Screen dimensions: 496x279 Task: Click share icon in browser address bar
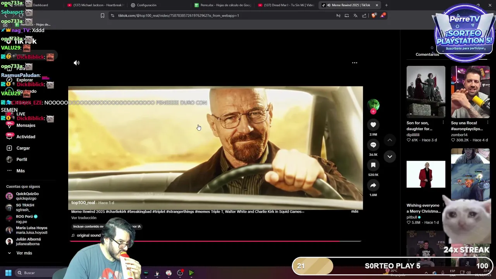[364, 15]
